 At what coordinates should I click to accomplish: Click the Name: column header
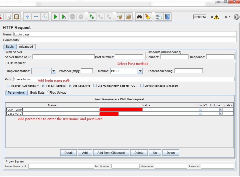[52, 105]
